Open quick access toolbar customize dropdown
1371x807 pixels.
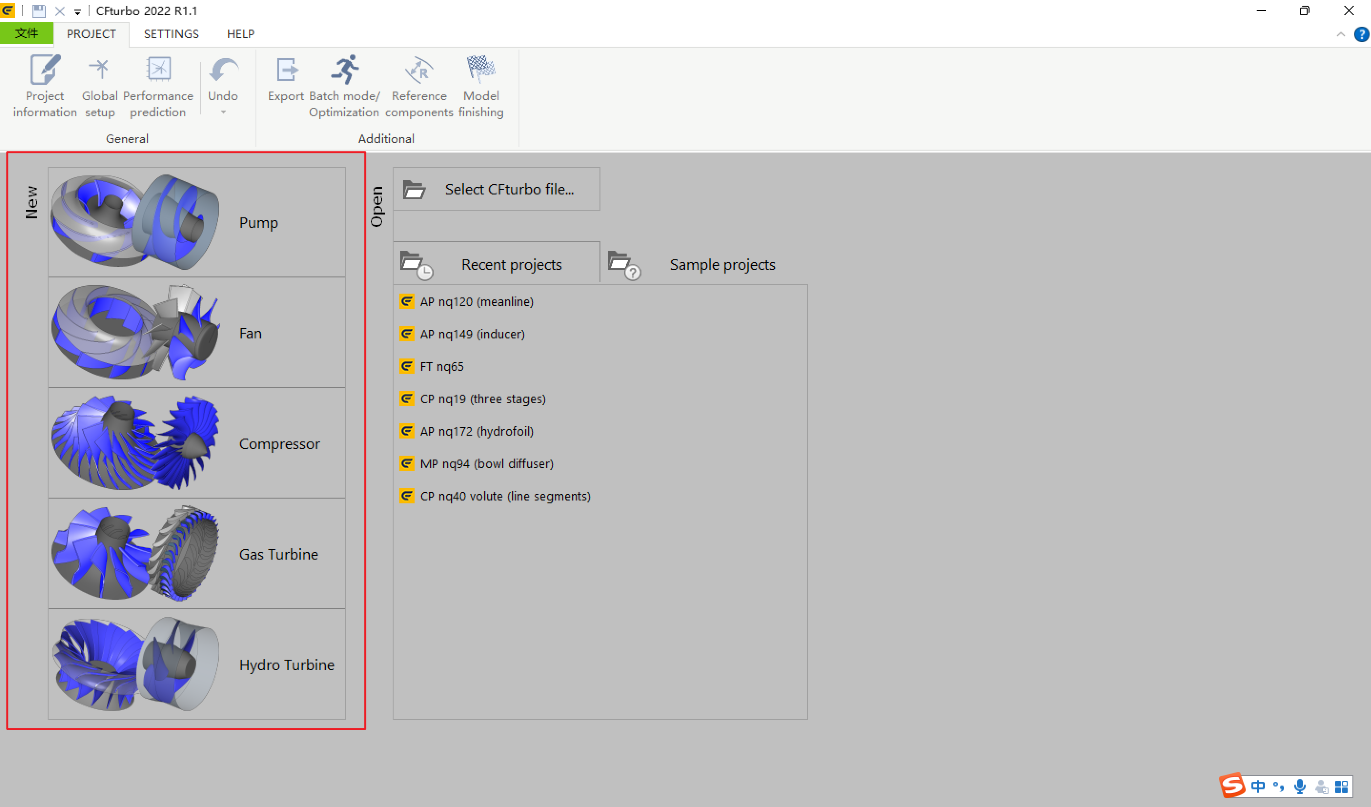coord(78,12)
